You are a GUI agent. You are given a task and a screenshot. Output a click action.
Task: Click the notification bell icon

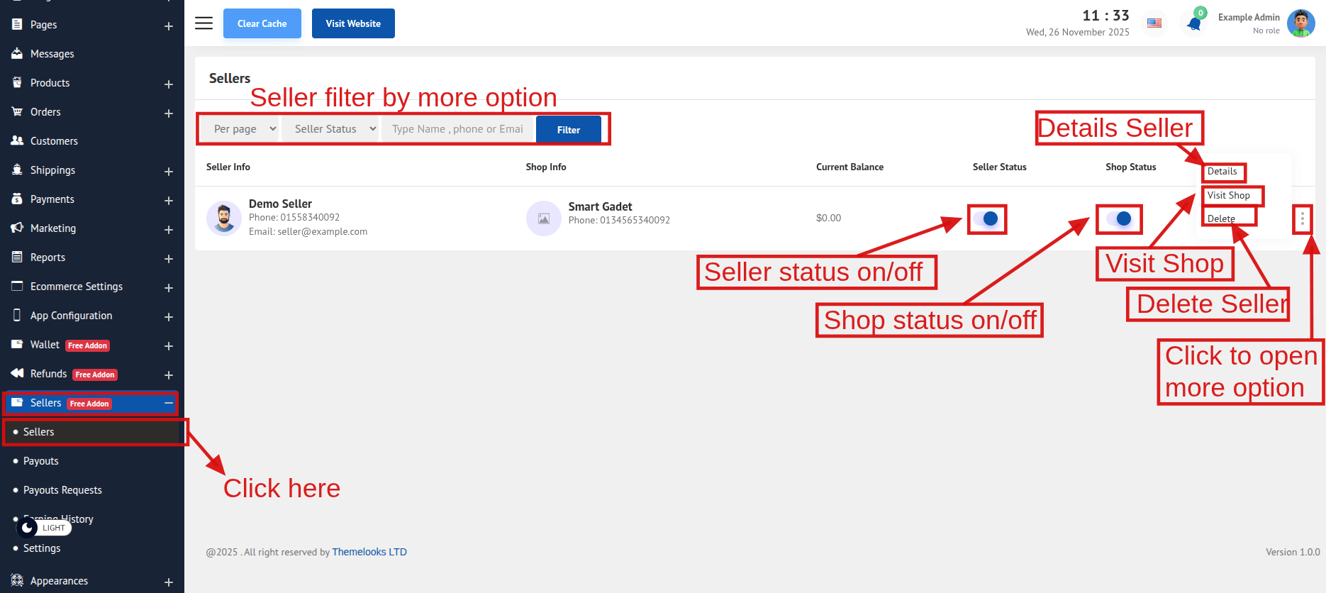[1194, 23]
